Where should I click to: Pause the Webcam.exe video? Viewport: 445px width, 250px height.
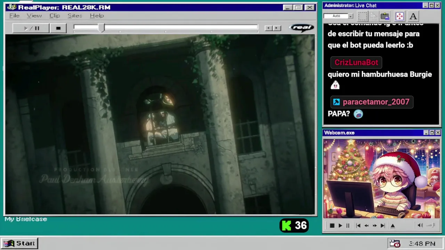[x=348, y=226]
